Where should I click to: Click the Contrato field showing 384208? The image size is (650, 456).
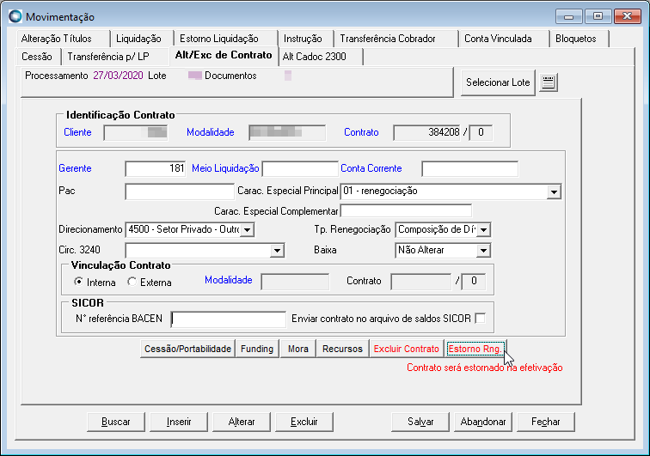point(427,132)
